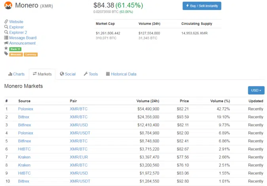Click the 42.72% volume percentage cell
Viewport: 267px width, 186px height.
pos(223,109)
